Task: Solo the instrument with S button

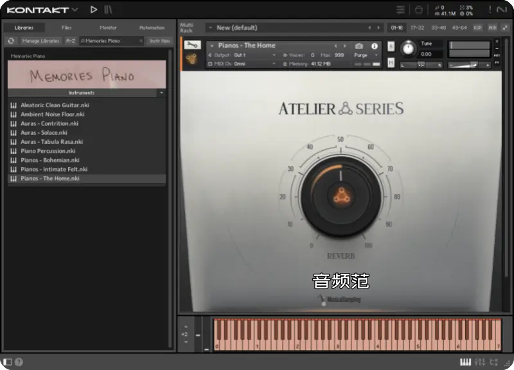Action: pos(391,46)
